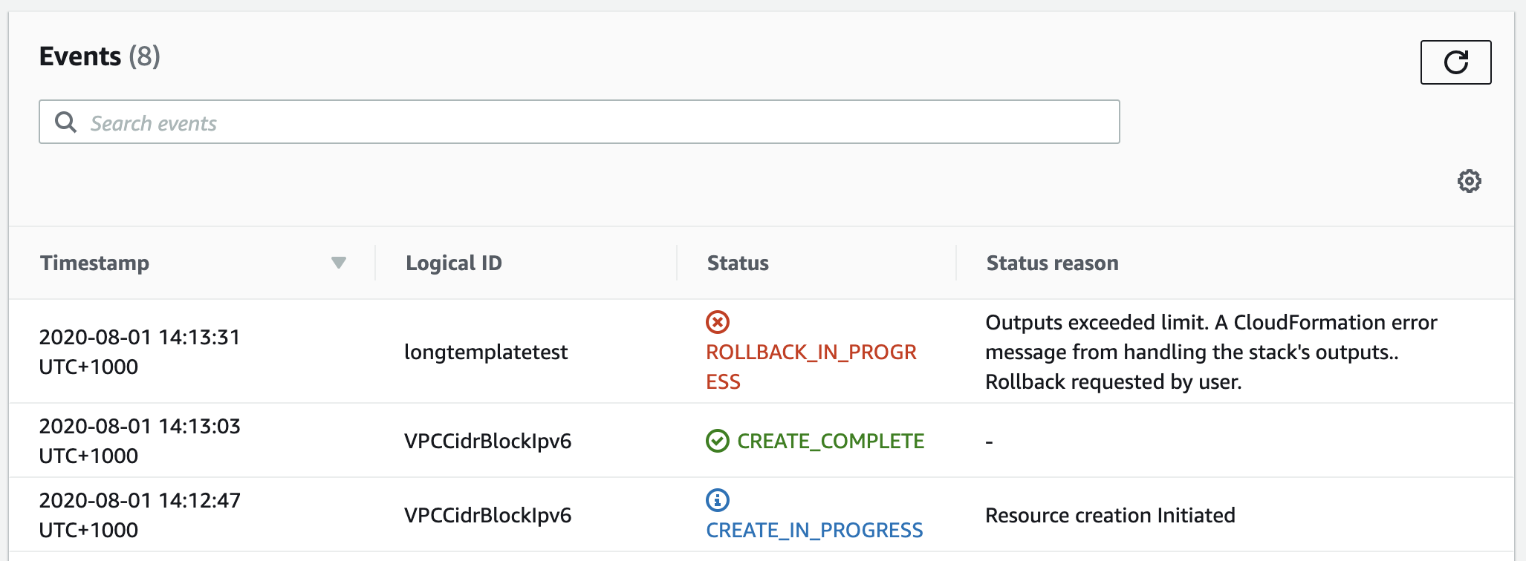This screenshot has height=561, width=1526.
Task: Click the search magnifier icon
Action: pos(66,122)
